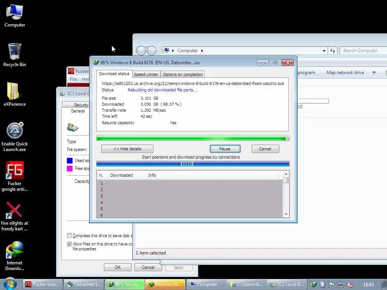The height and width of the screenshot is (290, 387).
Task: Click the Forward arrow in Computer window
Action: pos(152,51)
